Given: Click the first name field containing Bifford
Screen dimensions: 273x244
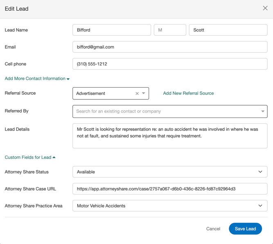Looking at the screenshot, I should point(112,30).
